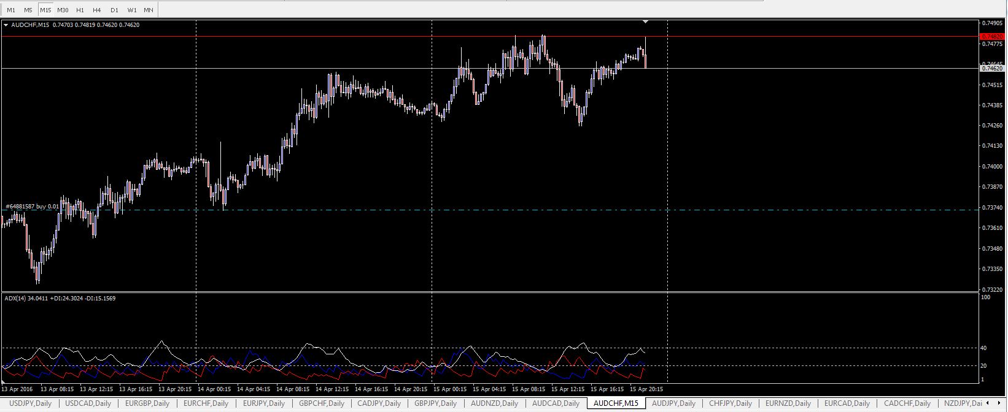This screenshot has height=412, width=1008.
Task: Choose the H4 timeframe
Action: point(97,10)
